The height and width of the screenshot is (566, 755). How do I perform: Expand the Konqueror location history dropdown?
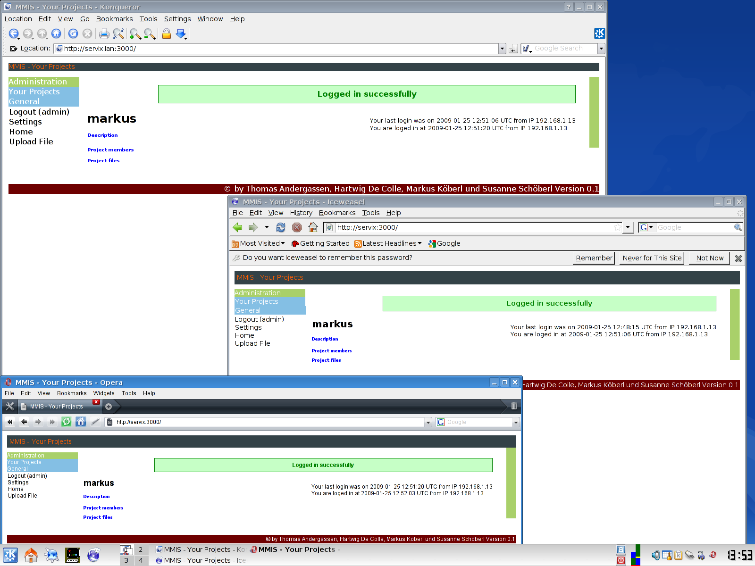click(502, 49)
